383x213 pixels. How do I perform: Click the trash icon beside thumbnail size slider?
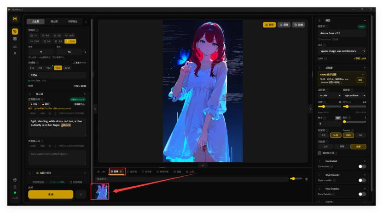(x=306, y=179)
